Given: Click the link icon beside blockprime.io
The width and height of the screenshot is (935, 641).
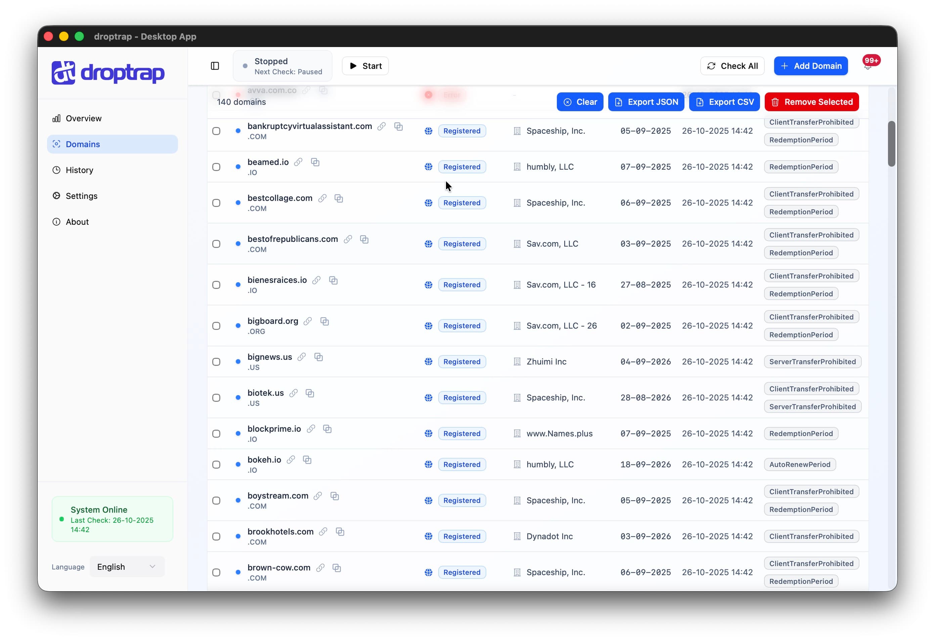Looking at the screenshot, I should click(x=311, y=429).
